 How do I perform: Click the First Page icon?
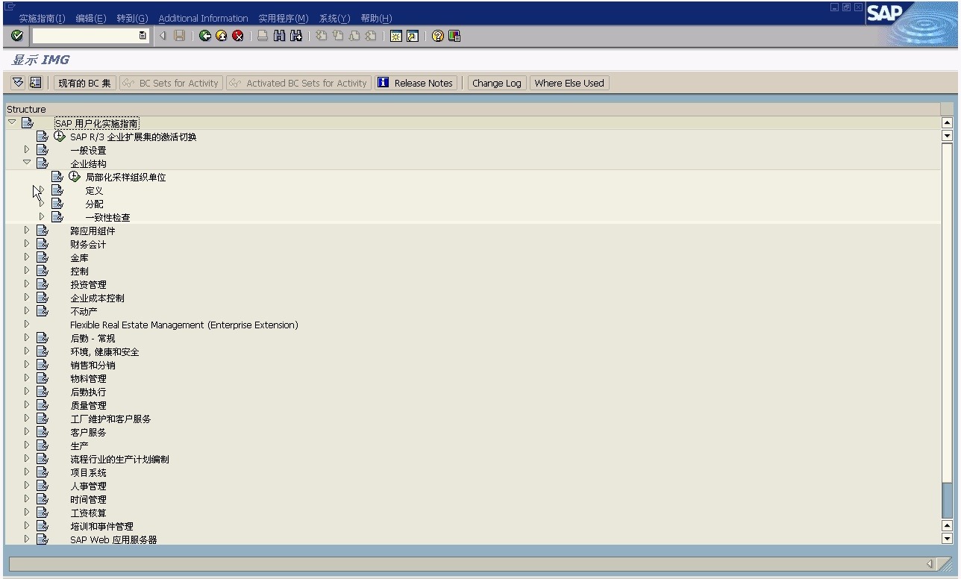tap(321, 36)
